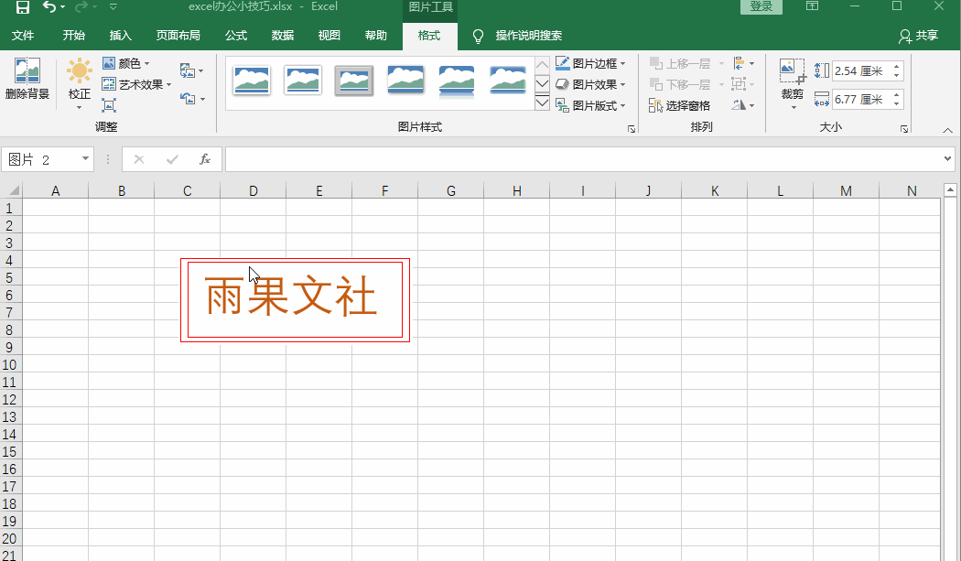This screenshot has height=561, width=961.
Task: Expand the picture styles gallery with its lower arrow
Action: coord(541,83)
